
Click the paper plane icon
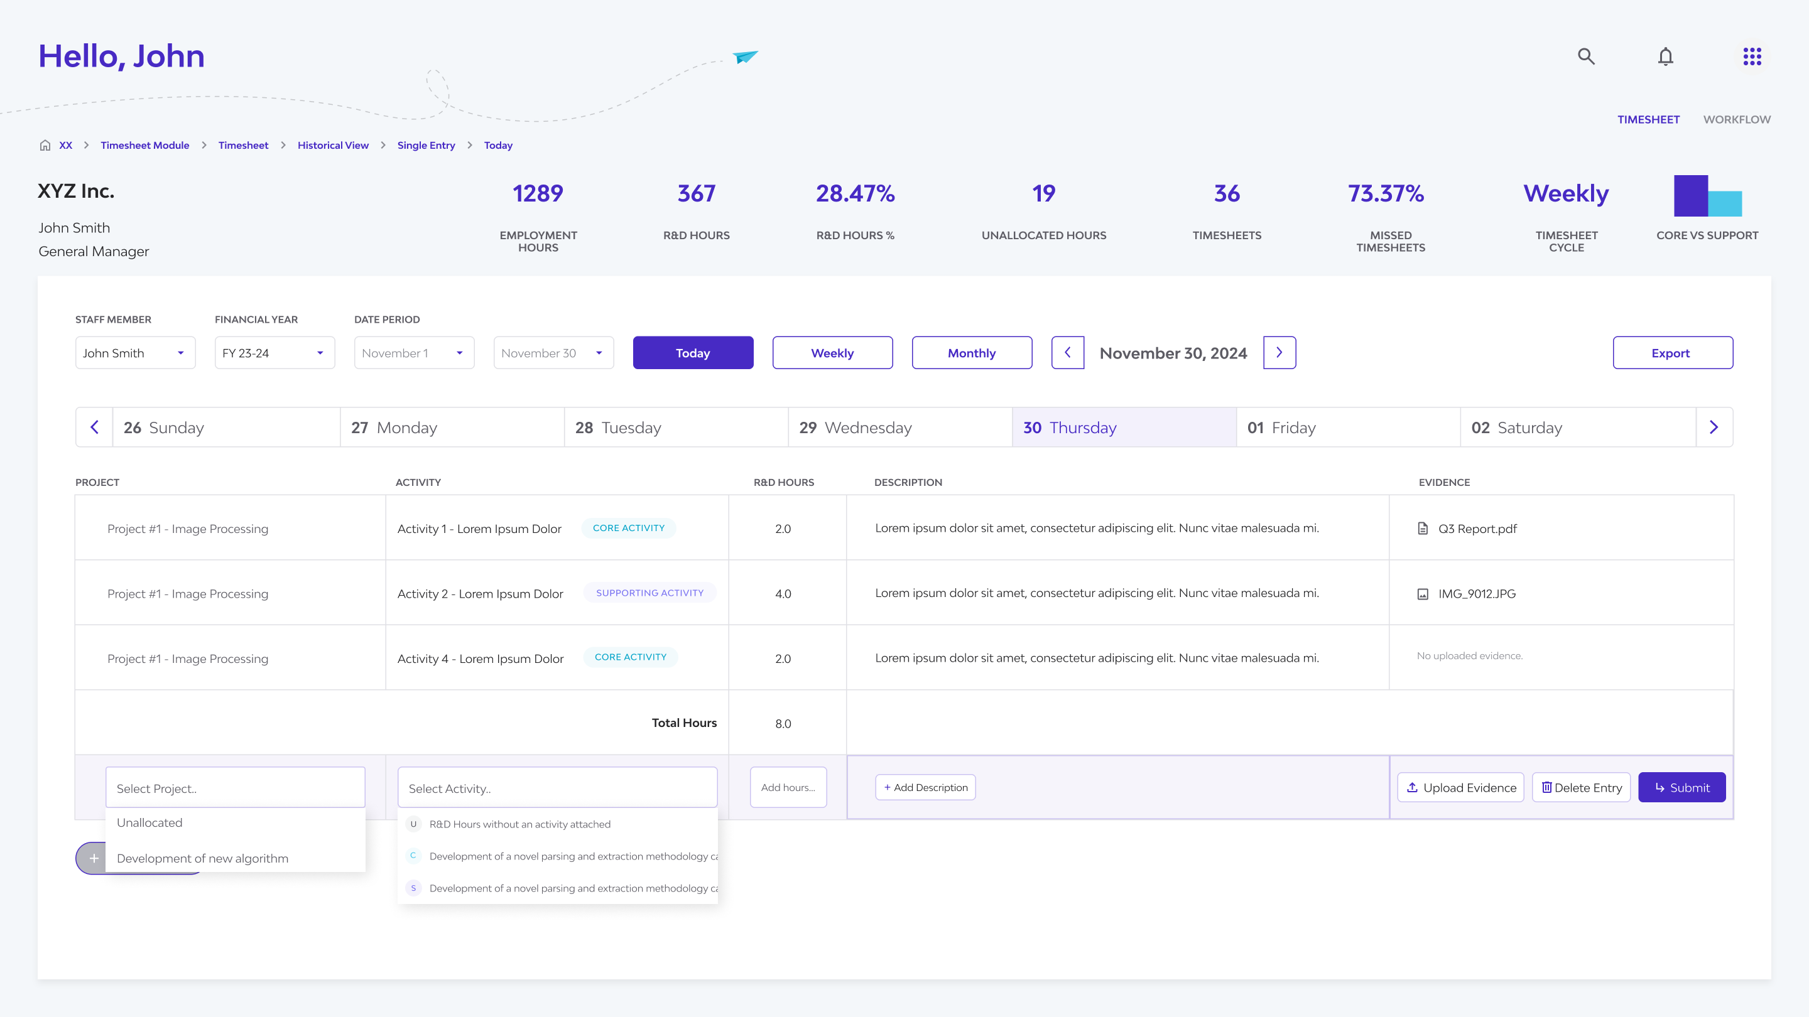click(745, 56)
